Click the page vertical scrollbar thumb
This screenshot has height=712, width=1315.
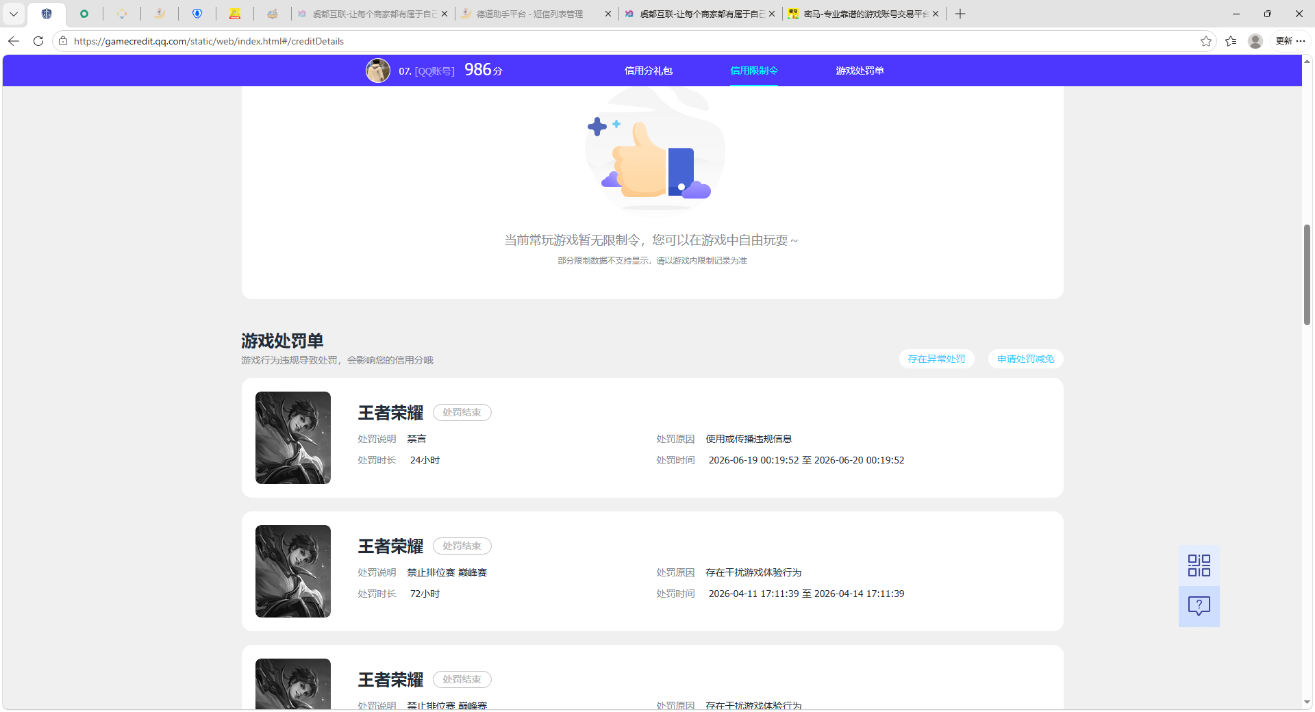1307,275
